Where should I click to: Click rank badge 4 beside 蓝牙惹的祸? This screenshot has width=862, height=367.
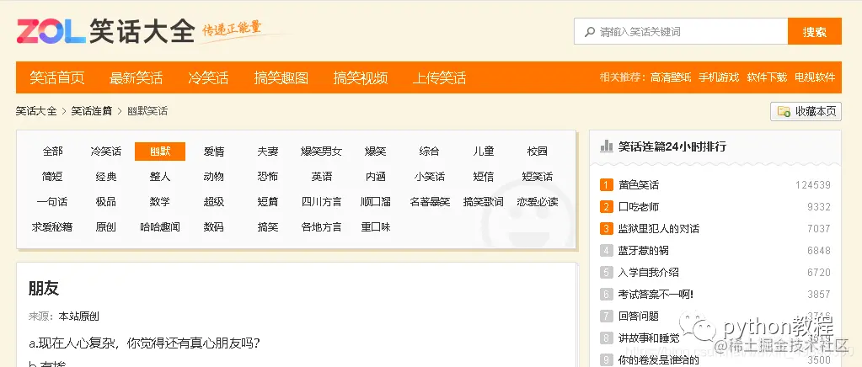coord(607,251)
